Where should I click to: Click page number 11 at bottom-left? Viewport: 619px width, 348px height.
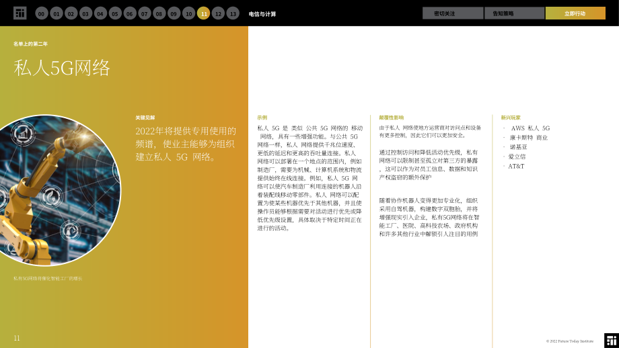(17, 338)
